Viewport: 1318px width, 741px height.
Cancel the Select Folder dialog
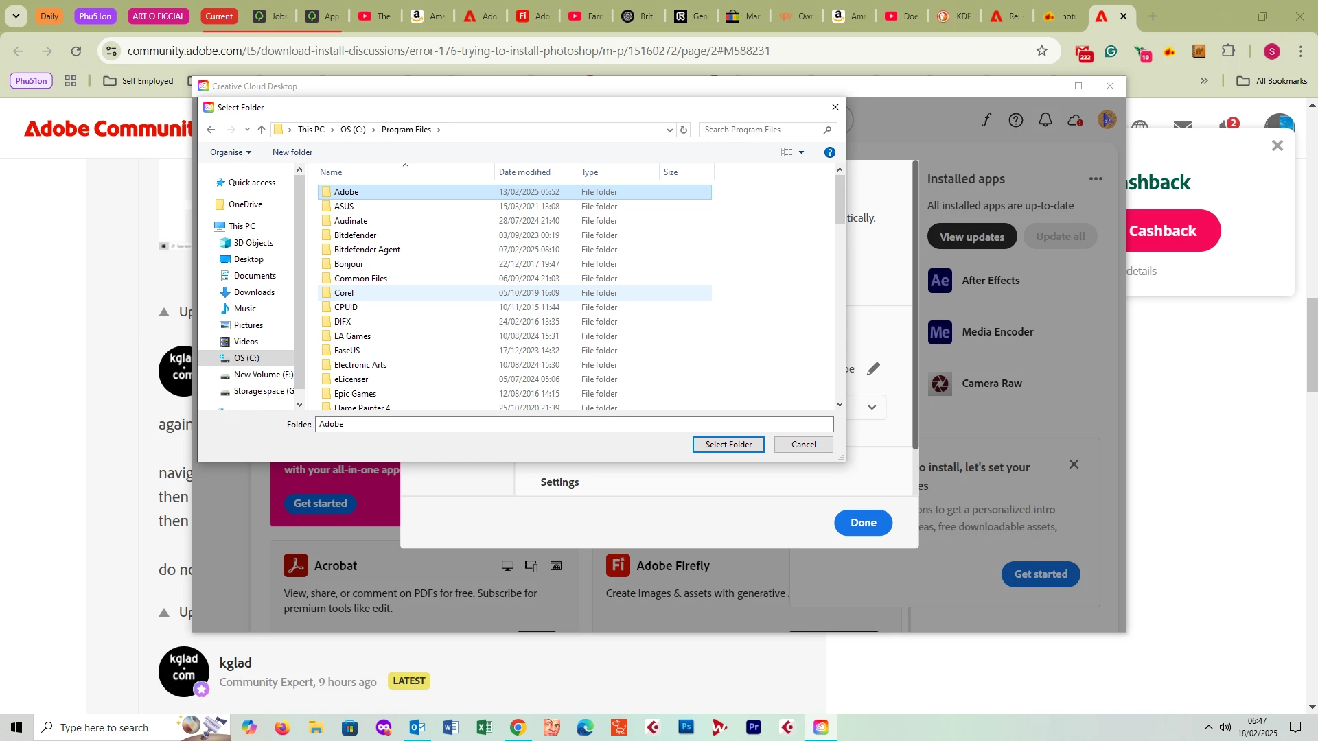point(803,445)
